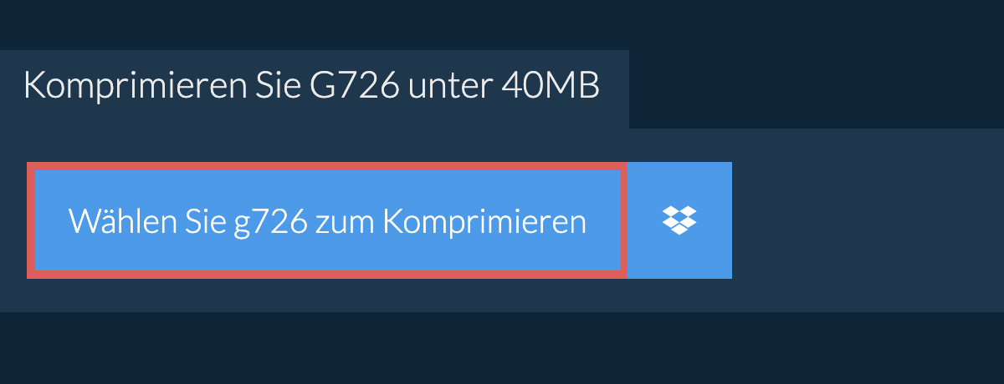Click the word 'Komprimieren' in the blue button
This screenshot has height=384, width=1004.
coord(484,222)
